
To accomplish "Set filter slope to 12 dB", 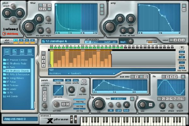I will click(49, 5).
